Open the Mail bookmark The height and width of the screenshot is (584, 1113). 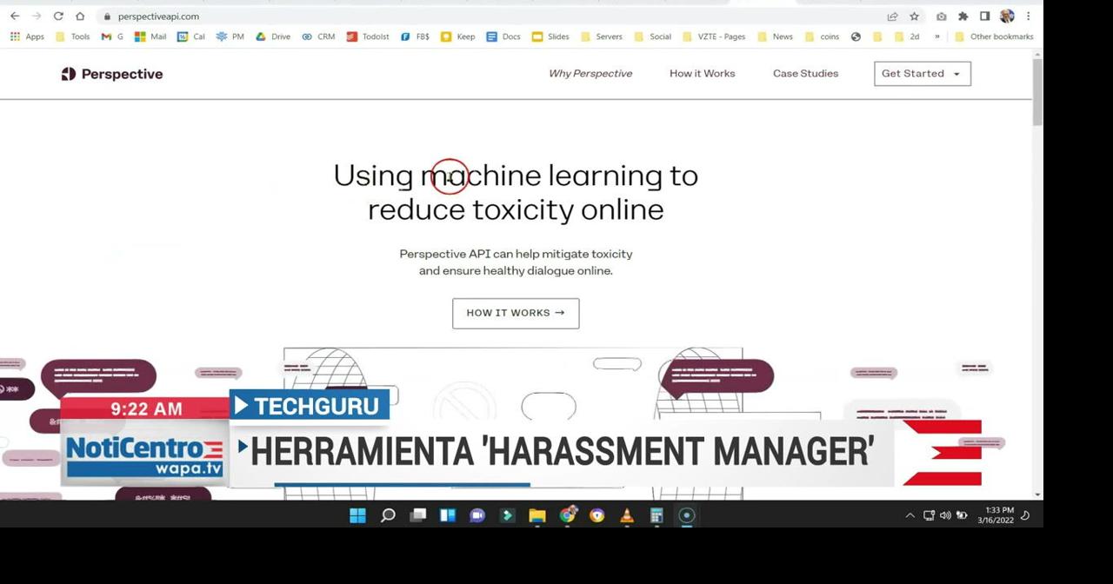150,36
